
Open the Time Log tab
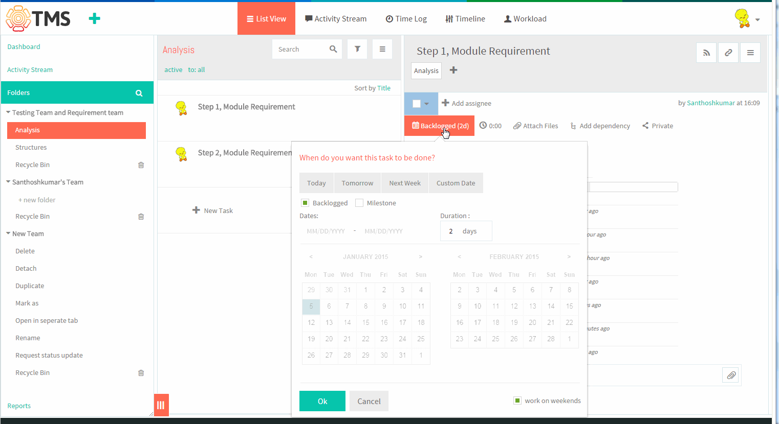[x=406, y=18]
